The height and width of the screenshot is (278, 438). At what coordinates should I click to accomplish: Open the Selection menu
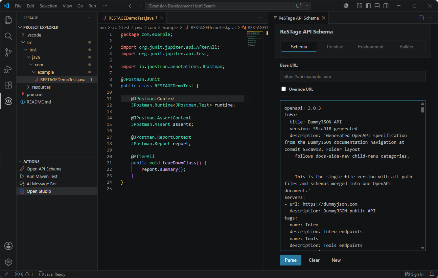(x=48, y=6)
